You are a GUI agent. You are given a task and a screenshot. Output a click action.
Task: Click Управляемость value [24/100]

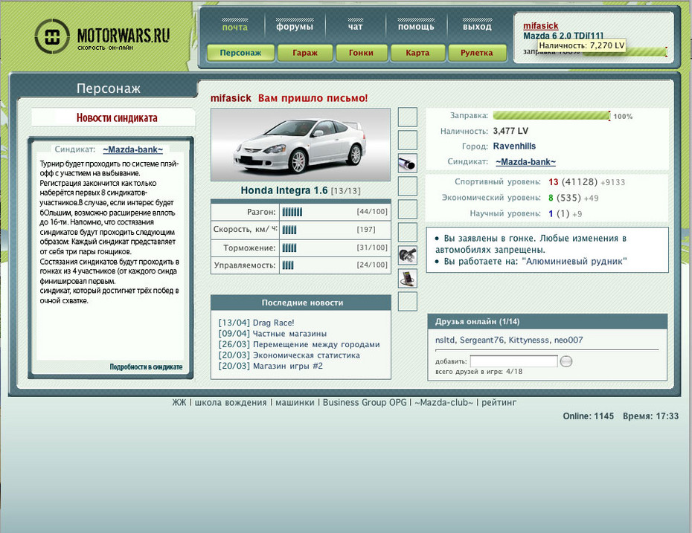pyautogui.click(x=372, y=265)
